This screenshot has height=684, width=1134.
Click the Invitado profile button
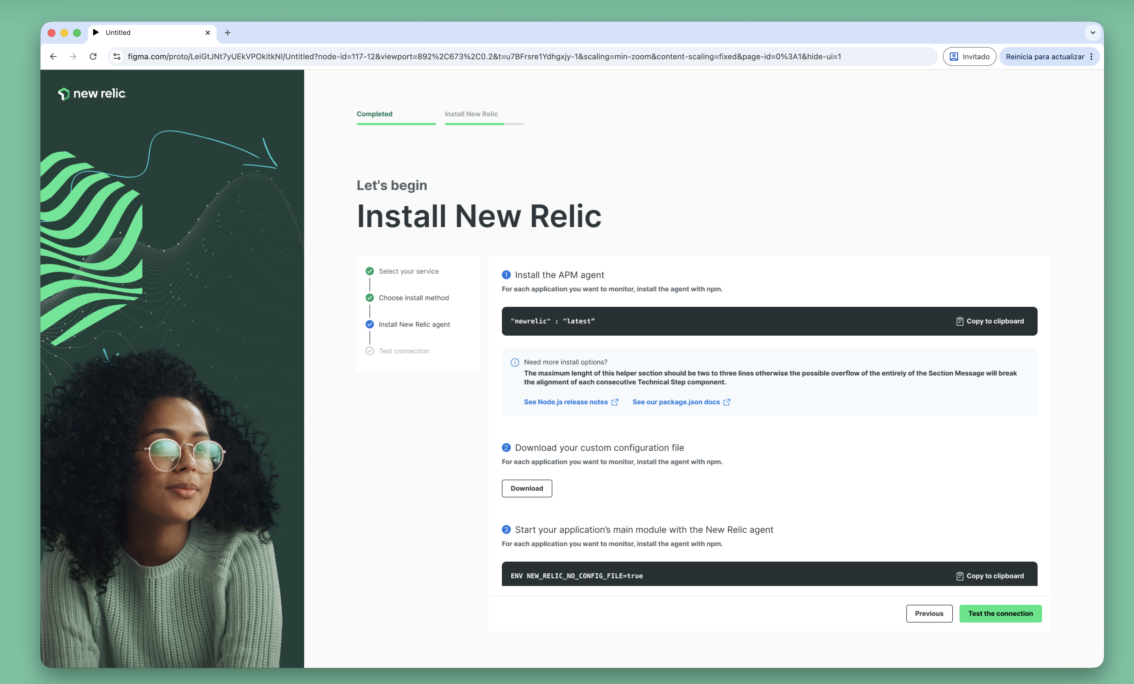(969, 56)
